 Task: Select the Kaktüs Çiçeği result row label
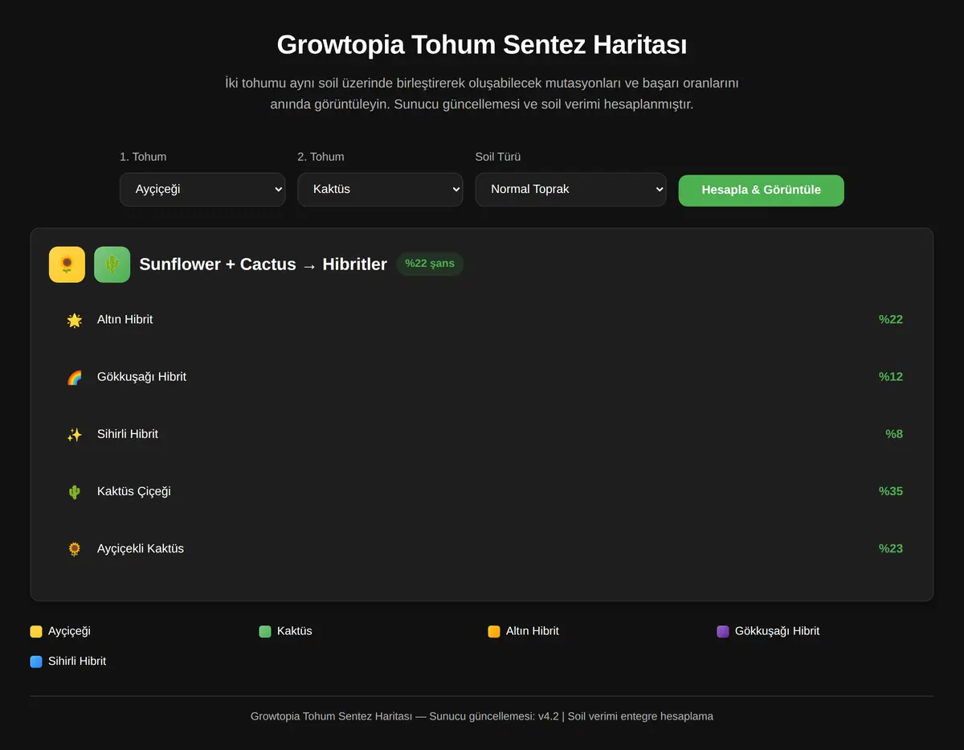[134, 491]
